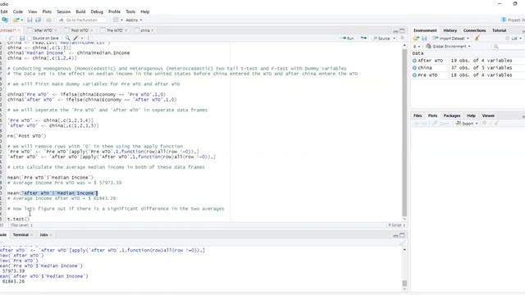Image resolution: width=525 pixels, height=295 pixels.
Task: Switch to the Files tab
Action: click(418, 116)
